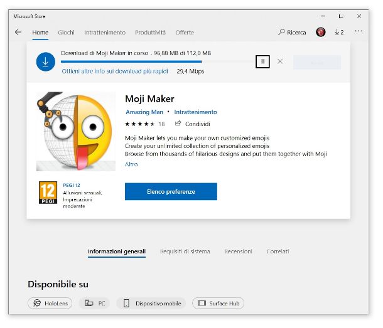
Task: Select the Informazioni generali section tab
Action: 117,251
